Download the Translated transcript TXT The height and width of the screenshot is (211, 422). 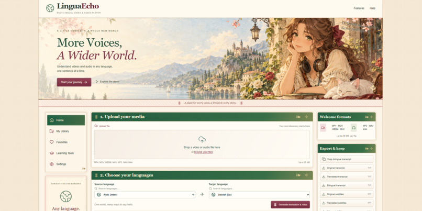tap(347, 176)
